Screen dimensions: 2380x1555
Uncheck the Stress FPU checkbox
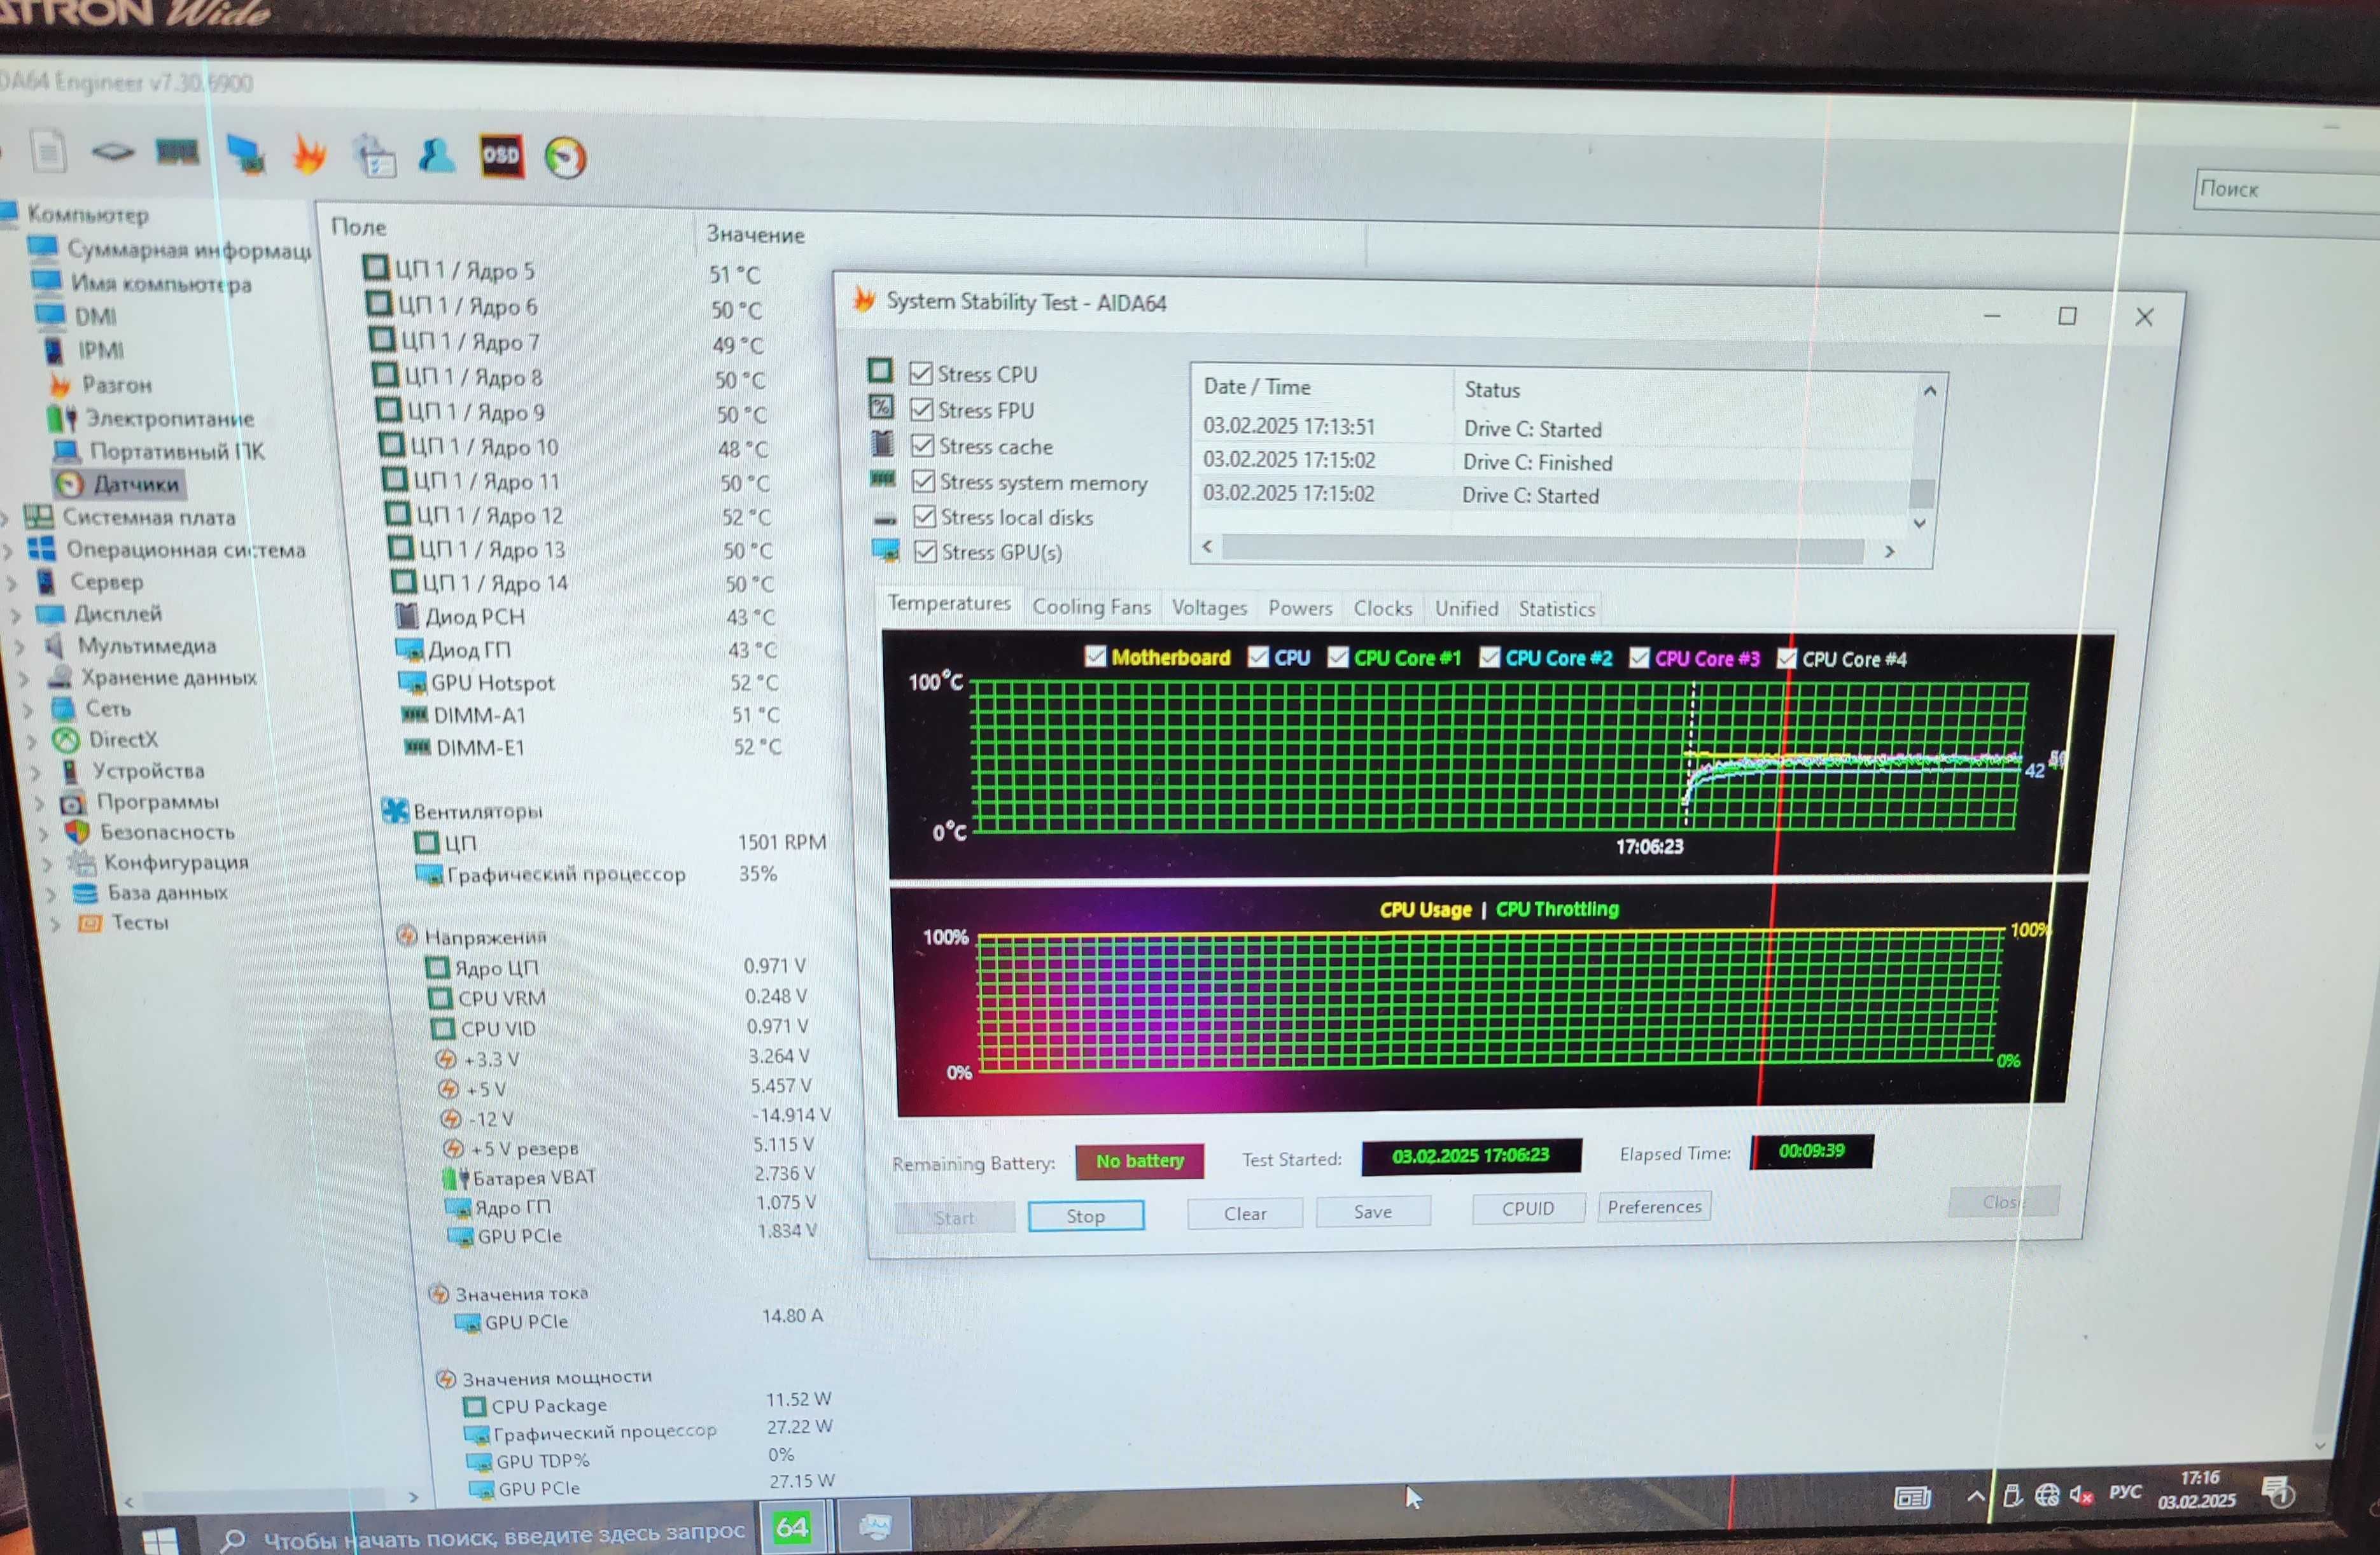coord(922,410)
